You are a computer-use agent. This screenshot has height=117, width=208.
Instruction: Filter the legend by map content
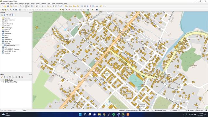[10, 77]
